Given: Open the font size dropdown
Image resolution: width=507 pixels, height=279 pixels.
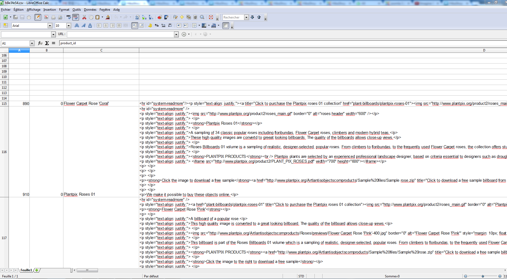Looking at the screenshot, I should coord(69,26).
